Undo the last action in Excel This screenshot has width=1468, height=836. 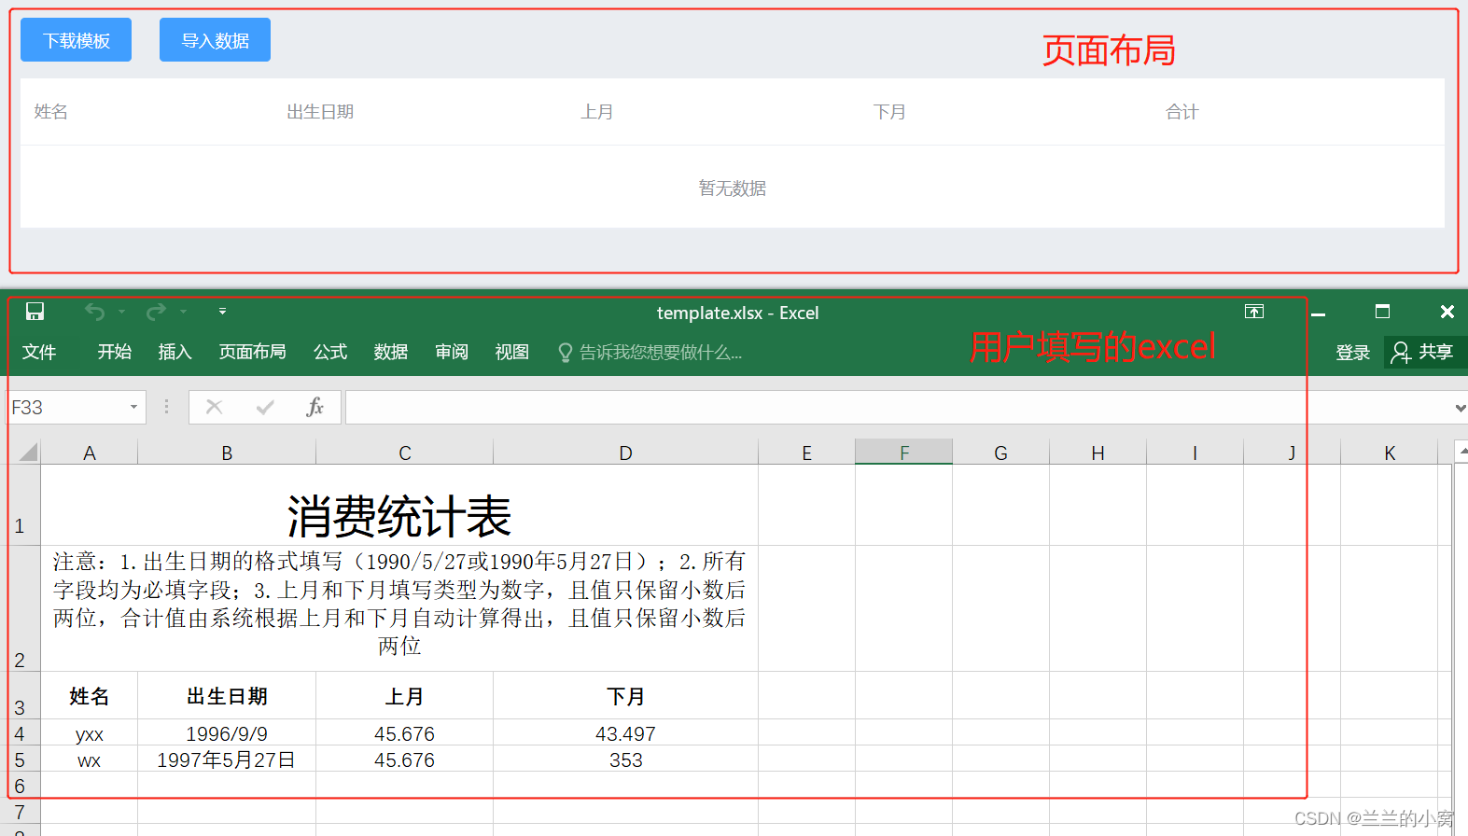(94, 312)
